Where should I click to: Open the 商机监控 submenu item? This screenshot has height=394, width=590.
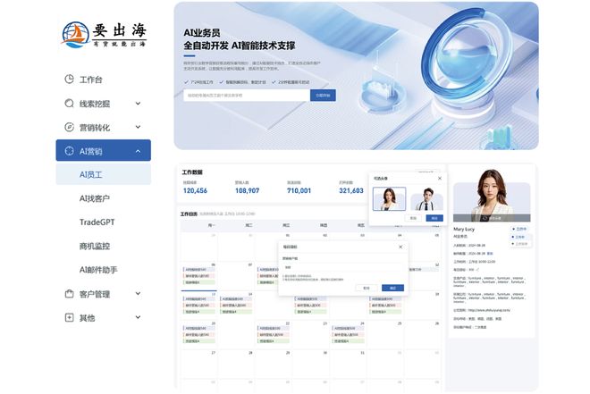point(95,247)
